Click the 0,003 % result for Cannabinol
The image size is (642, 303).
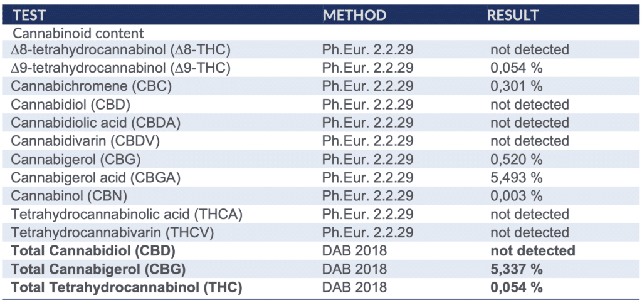tap(516, 196)
